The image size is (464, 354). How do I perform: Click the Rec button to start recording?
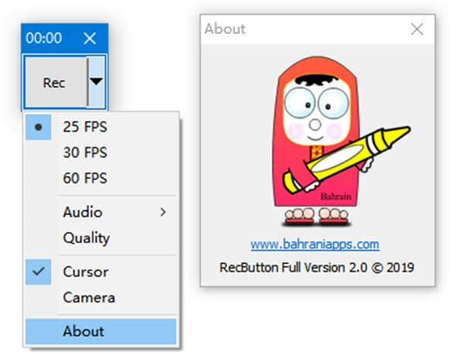[x=54, y=83]
